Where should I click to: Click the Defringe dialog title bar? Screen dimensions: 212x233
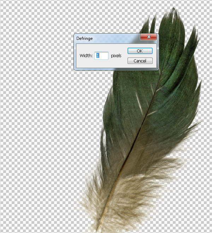click(106, 38)
